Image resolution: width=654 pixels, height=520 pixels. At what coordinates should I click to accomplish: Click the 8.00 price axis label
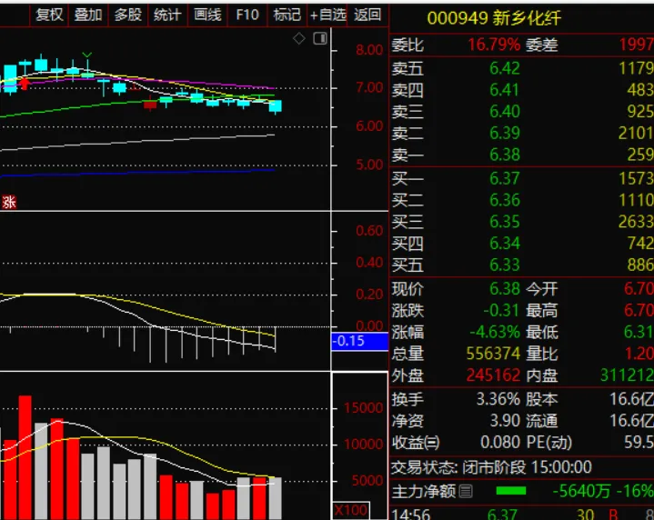(369, 51)
